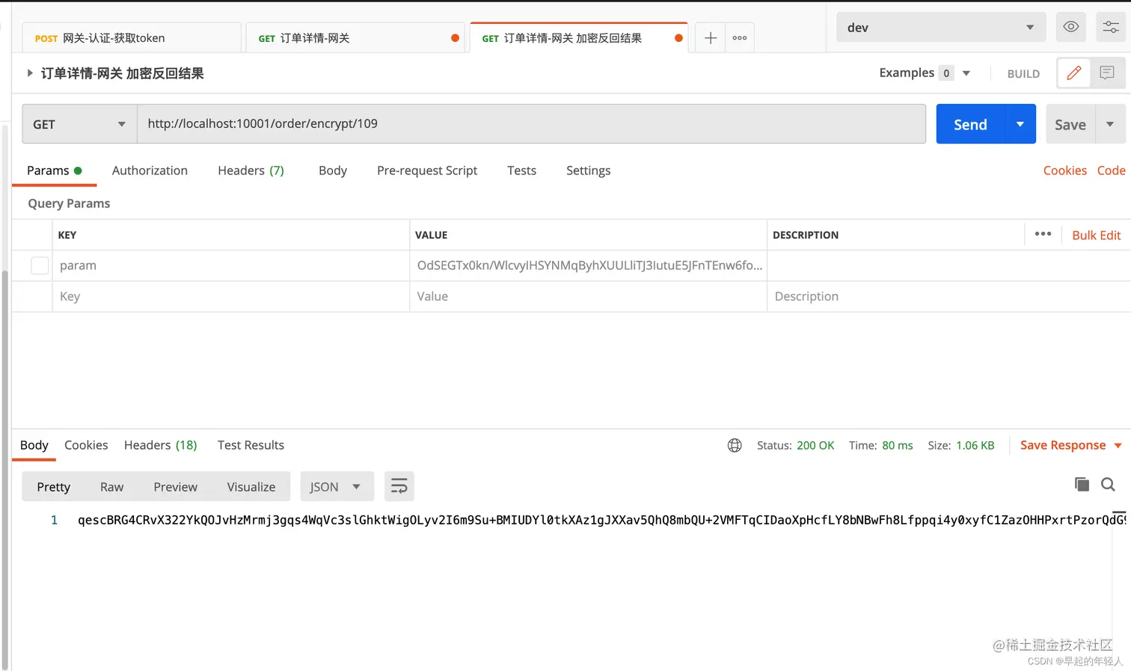This screenshot has width=1131, height=671.
Task: Switch response view to Pretty
Action: tap(54, 486)
